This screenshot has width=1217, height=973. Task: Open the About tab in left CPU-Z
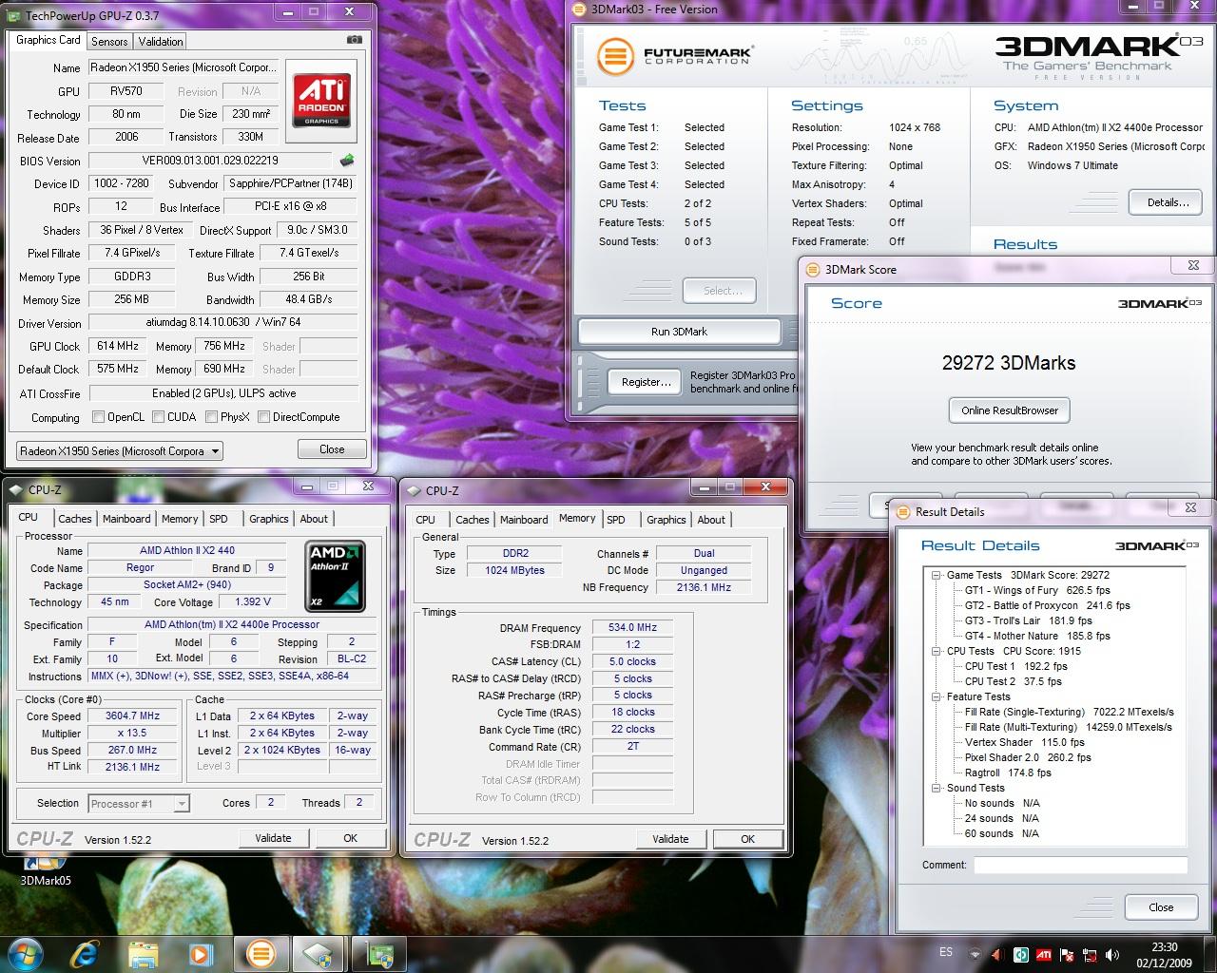coord(314,519)
